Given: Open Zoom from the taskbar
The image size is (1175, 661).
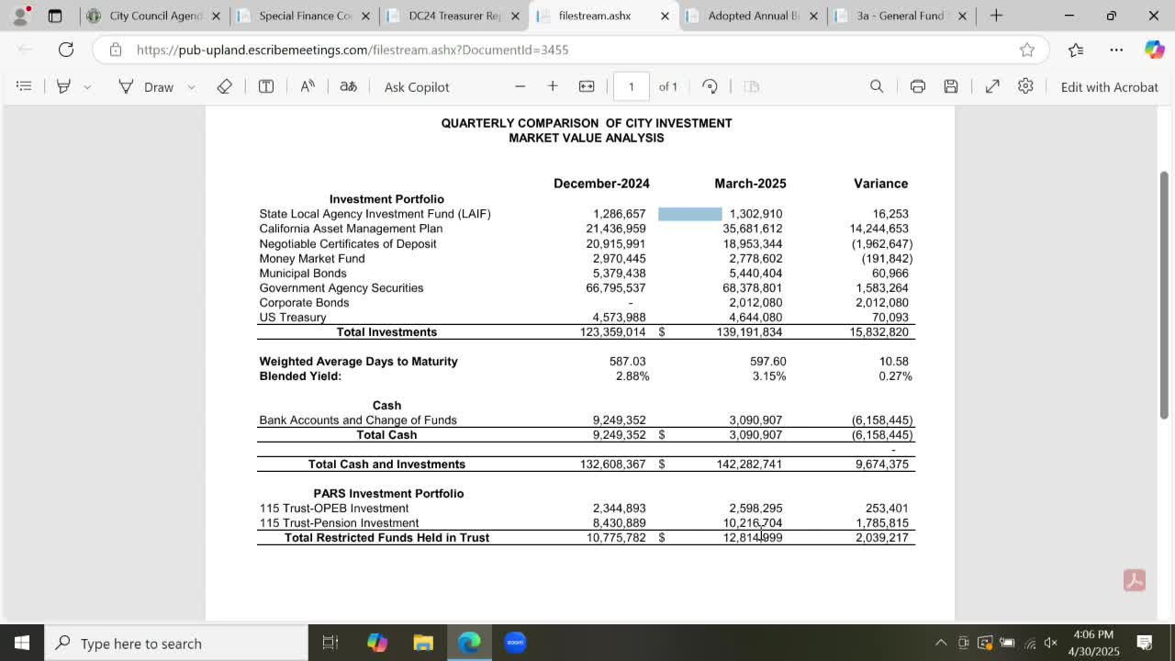Looking at the screenshot, I should (515, 643).
